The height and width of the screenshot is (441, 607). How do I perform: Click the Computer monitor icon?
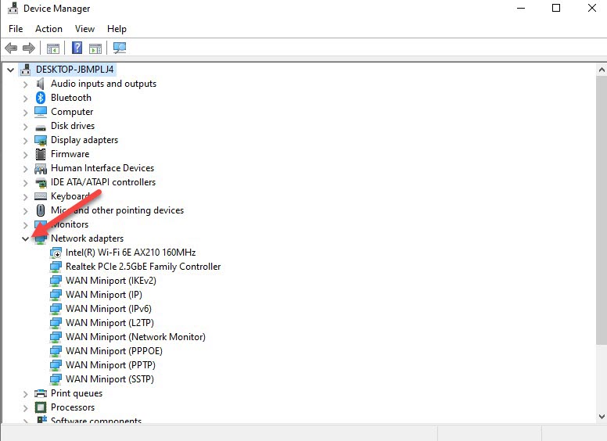(40, 112)
